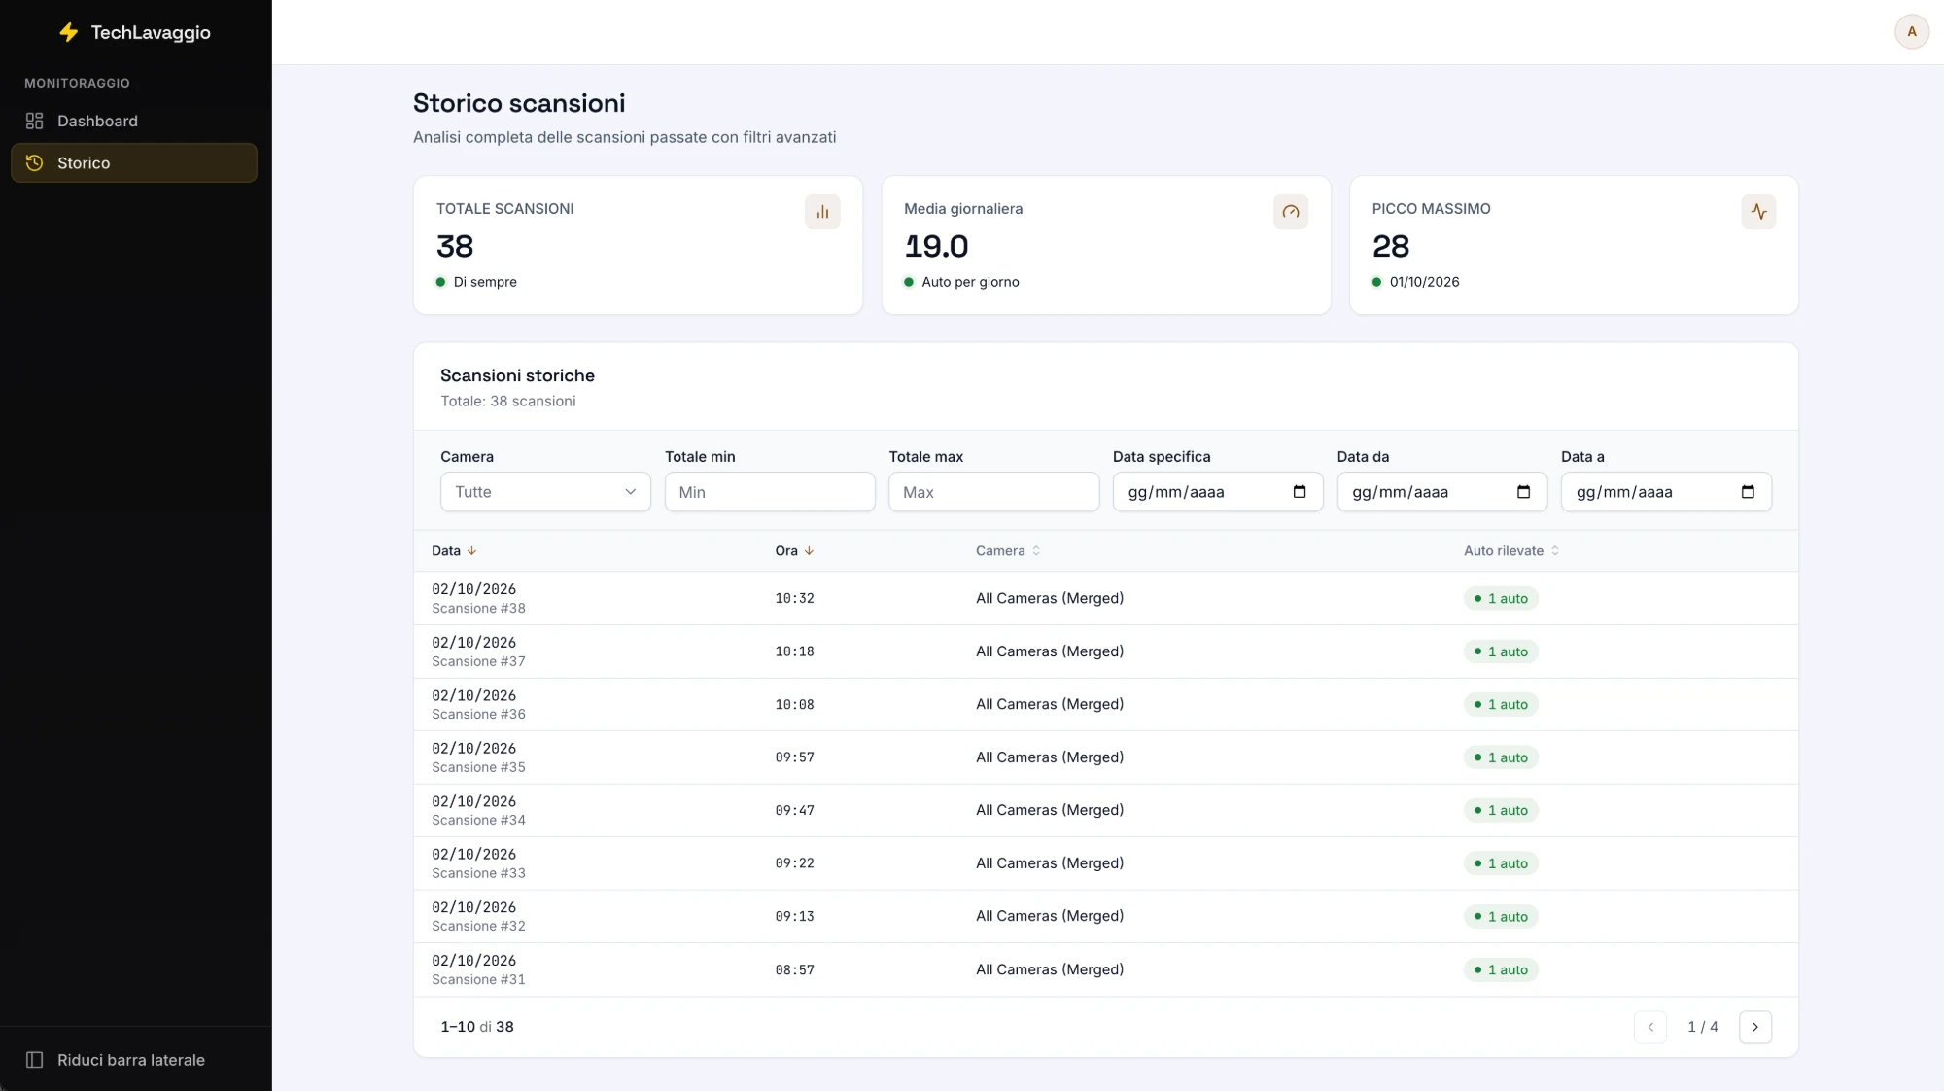1944x1091 pixels.
Task: Click the 38 total scansioni value
Action: click(455, 246)
